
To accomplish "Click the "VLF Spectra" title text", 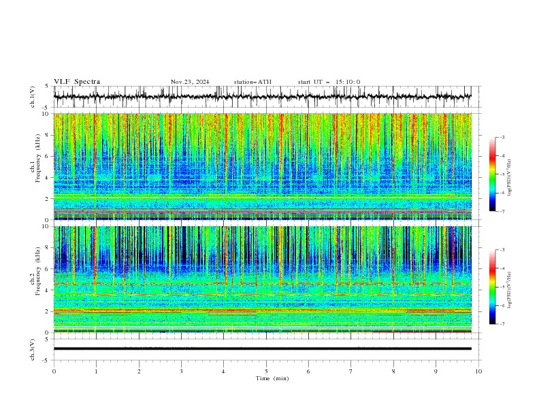I will [x=77, y=82].
